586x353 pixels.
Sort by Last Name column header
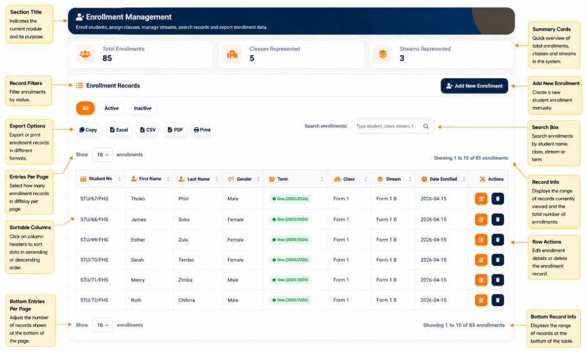coord(198,179)
